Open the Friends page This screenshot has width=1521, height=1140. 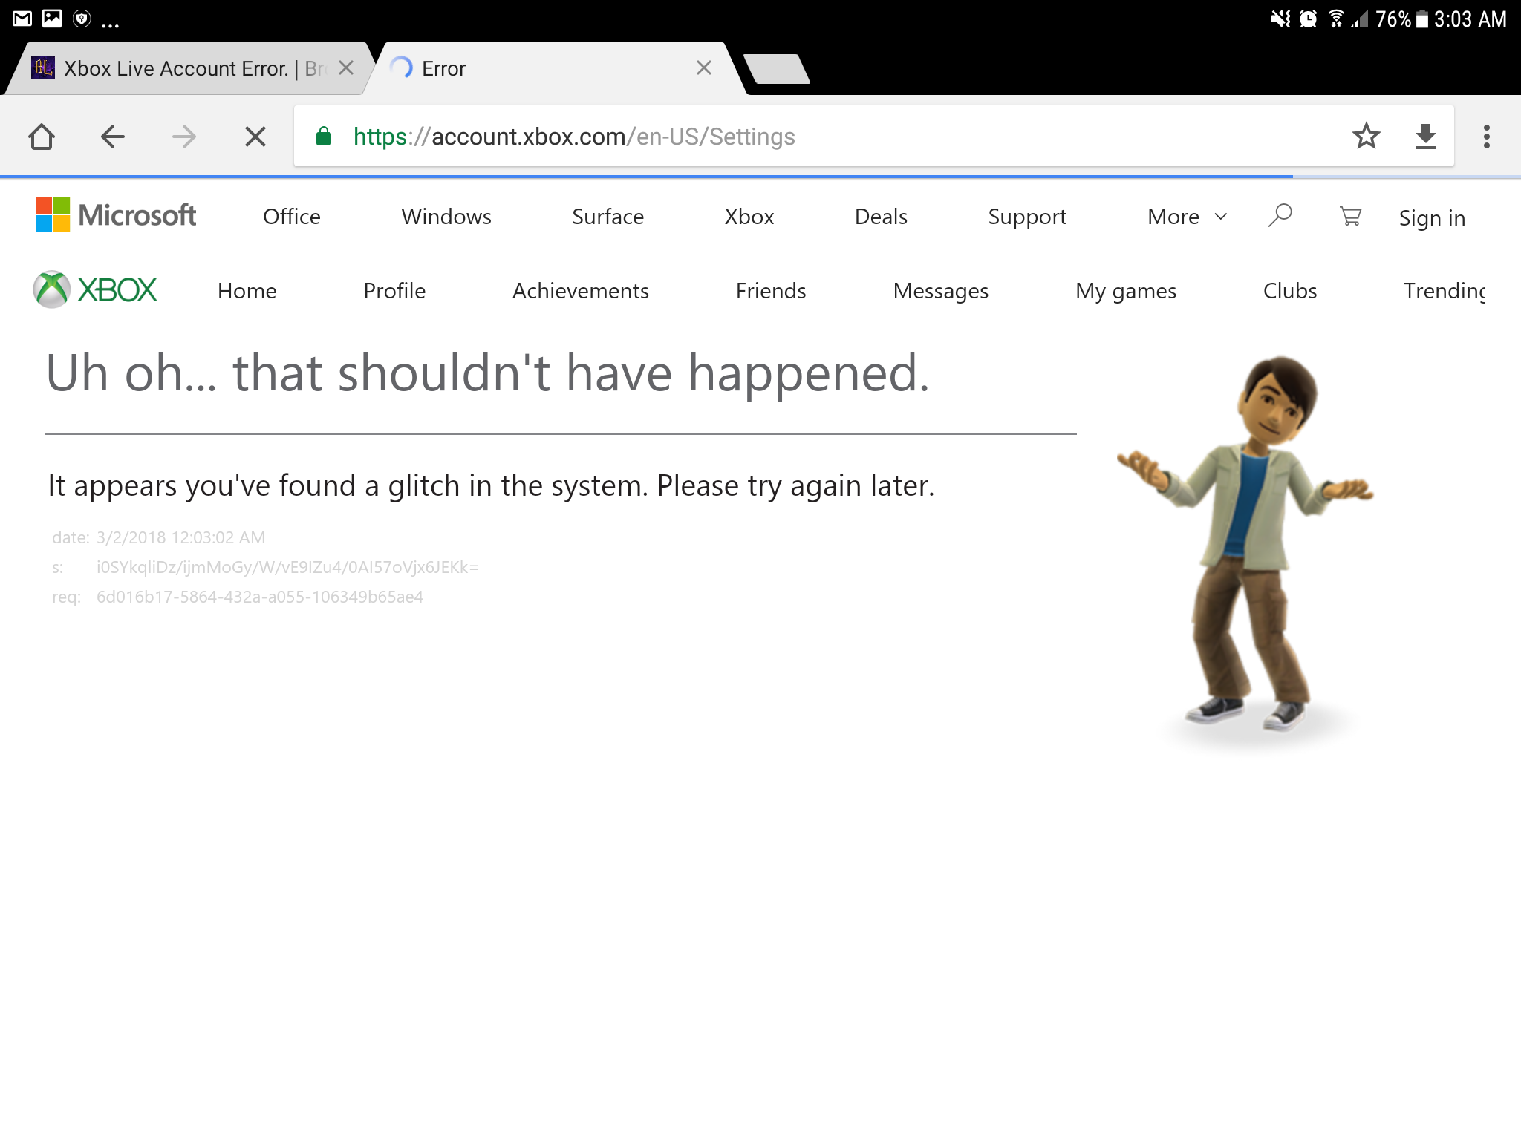tap(771, 291)
